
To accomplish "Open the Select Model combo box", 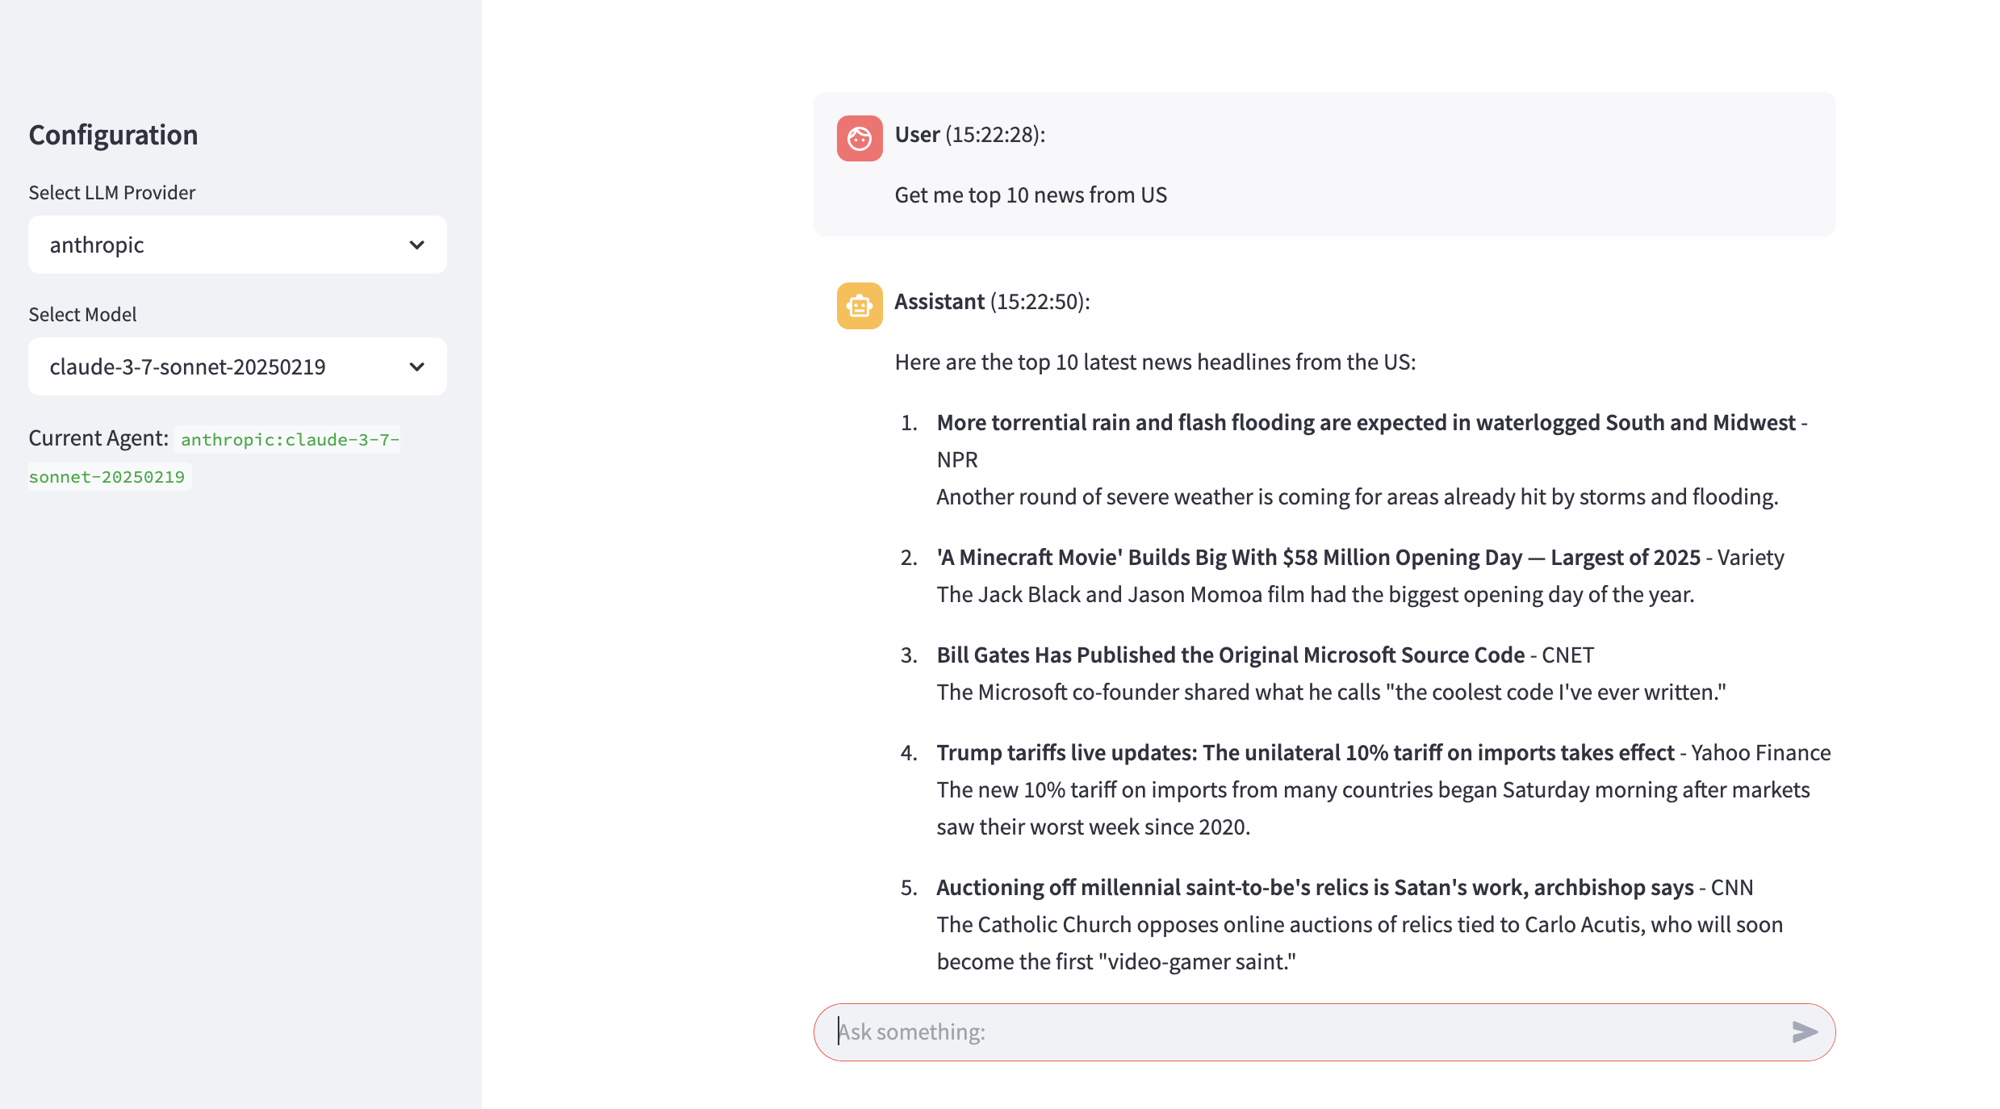I will [237, 366].
